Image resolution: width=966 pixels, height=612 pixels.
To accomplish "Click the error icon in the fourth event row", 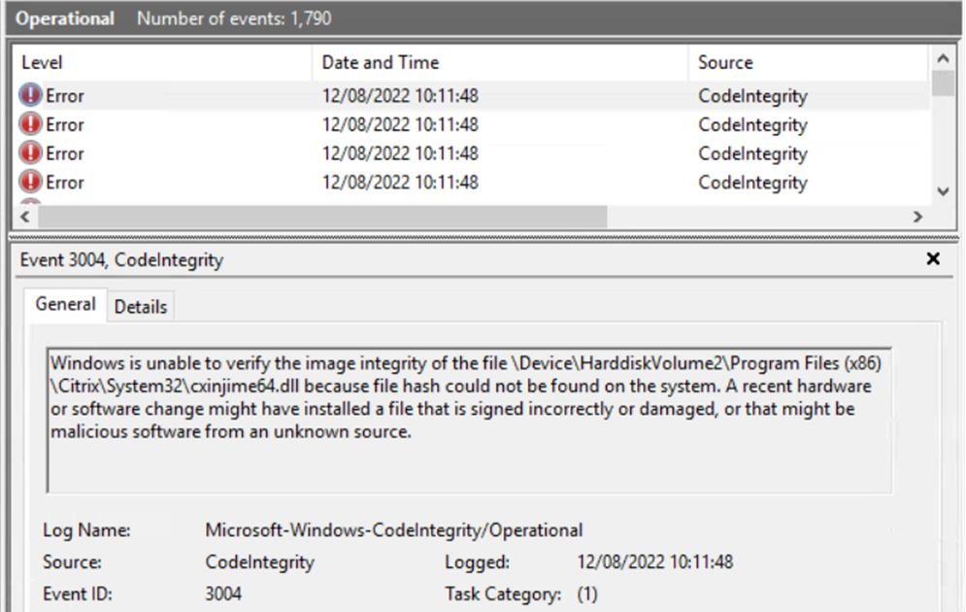I will click(x=30, y=182).
